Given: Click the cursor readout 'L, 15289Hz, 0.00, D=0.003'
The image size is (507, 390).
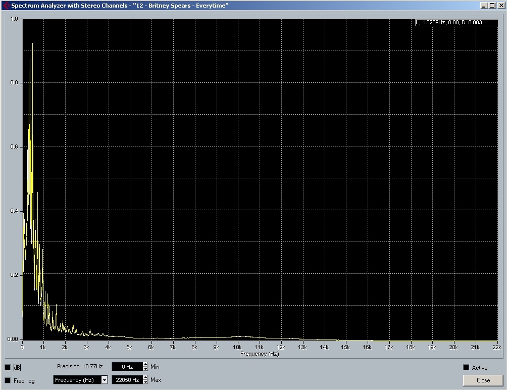Looking at the screenshot, I should tap(457, 22).
